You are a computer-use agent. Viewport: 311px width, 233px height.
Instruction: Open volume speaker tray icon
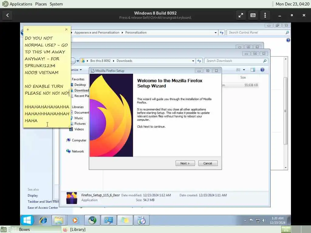coord(264,220)
